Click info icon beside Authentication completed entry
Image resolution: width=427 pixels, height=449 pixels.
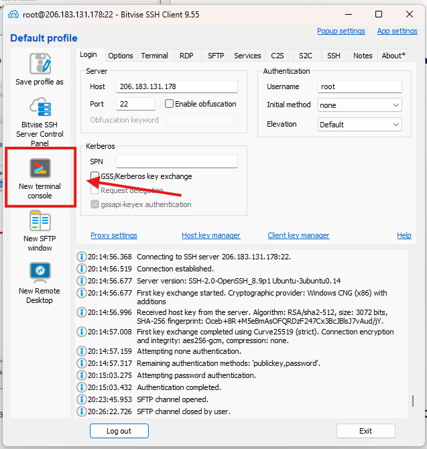pyautogui.click(x=82, y=387)
